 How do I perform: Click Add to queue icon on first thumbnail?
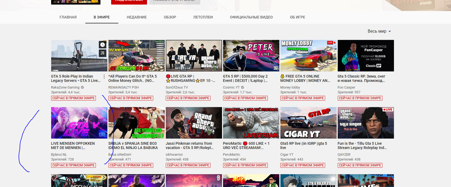102,53
